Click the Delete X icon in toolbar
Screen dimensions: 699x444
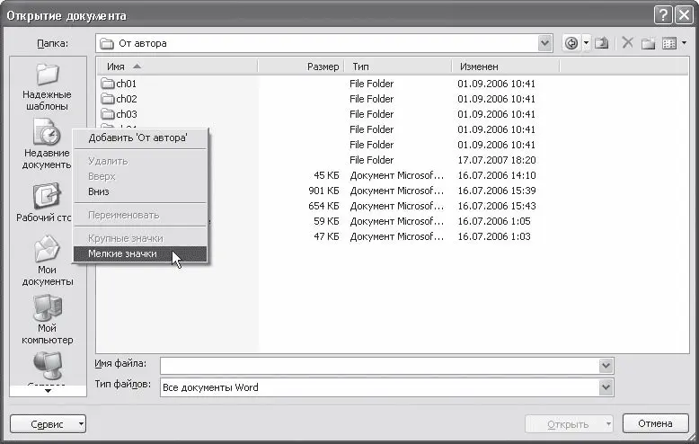[x=627, y=43]
